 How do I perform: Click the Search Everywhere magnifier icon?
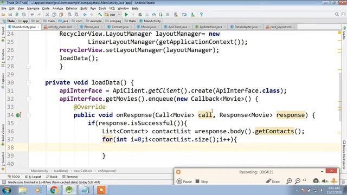pos(337,15)
